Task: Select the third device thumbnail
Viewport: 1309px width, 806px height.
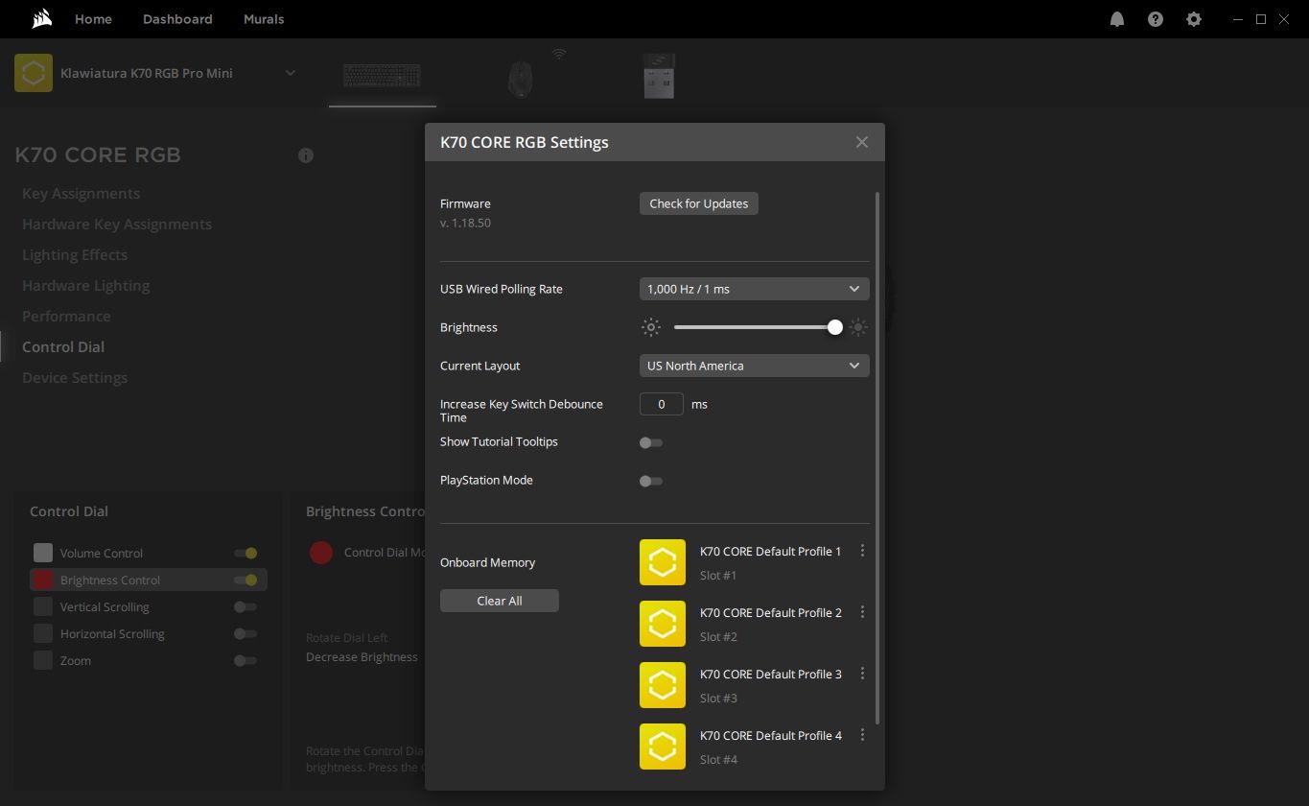Action: tap(659, 75)
